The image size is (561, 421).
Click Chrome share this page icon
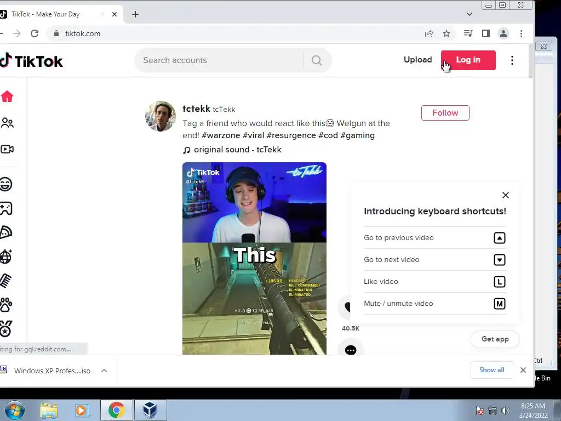(x=428, y=33)
